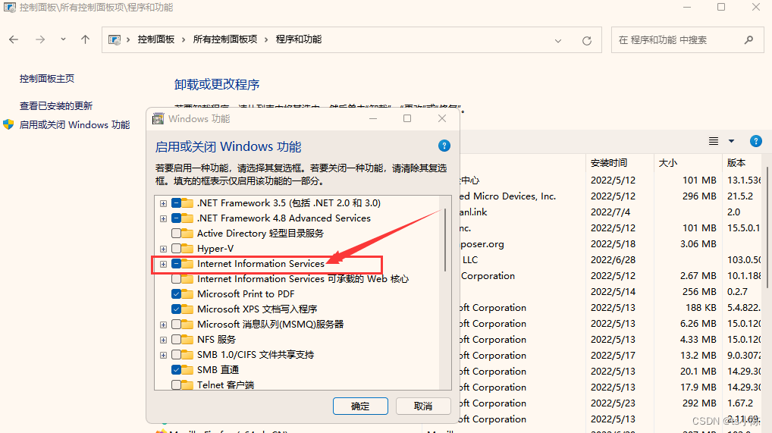Confirm with the 确定 button
Viewport: 772px width, 433px height.
360,406
